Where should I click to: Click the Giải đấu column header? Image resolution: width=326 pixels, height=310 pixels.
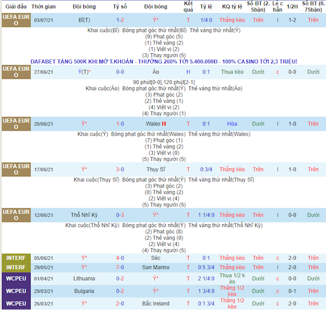pos(16,7)
